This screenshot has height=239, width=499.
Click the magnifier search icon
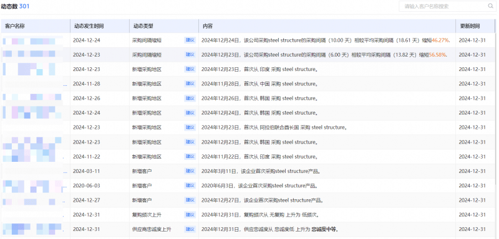tap(490, 6)
